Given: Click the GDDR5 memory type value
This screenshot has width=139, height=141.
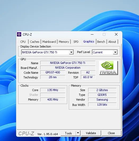Looking at the screenshot, I should pos(102,95).
